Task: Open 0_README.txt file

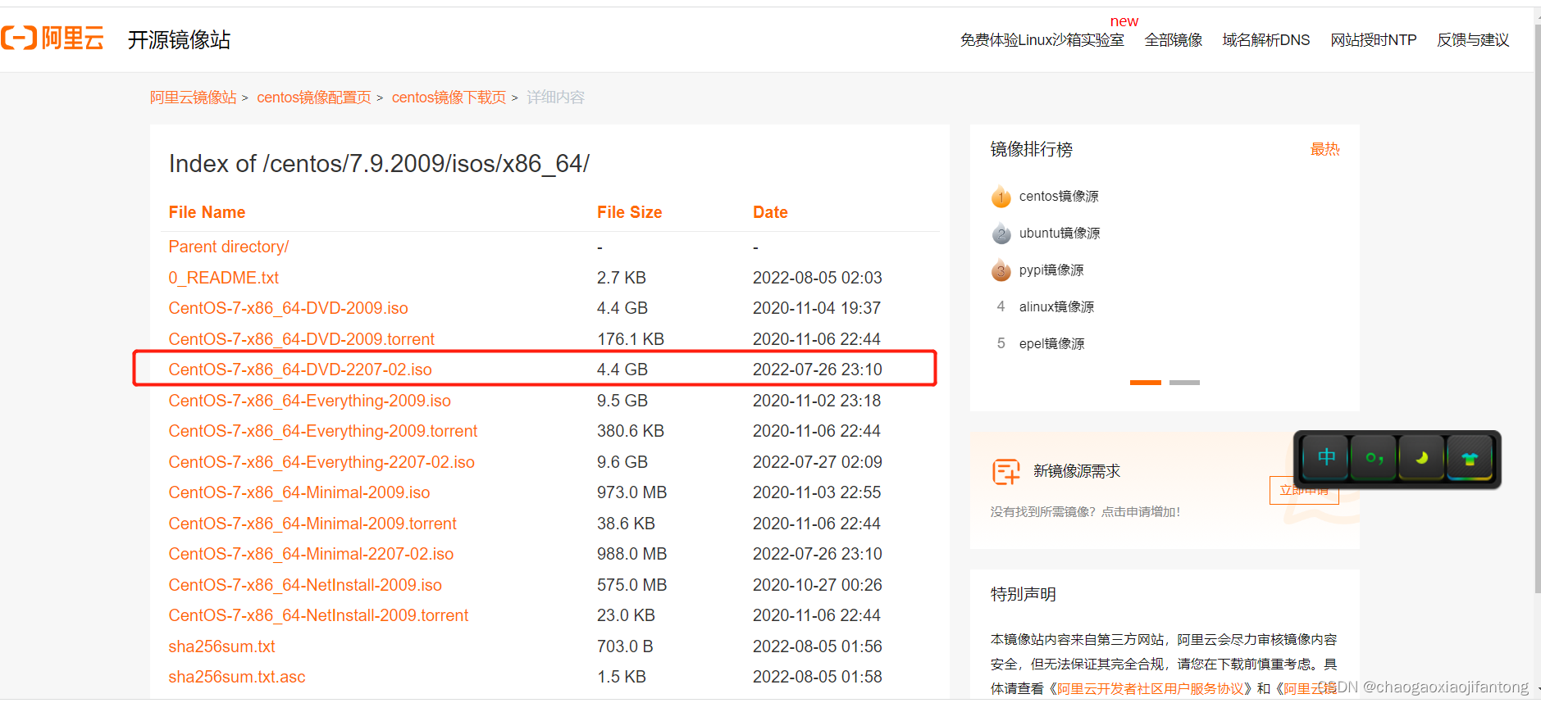Action: click(224, 278)
